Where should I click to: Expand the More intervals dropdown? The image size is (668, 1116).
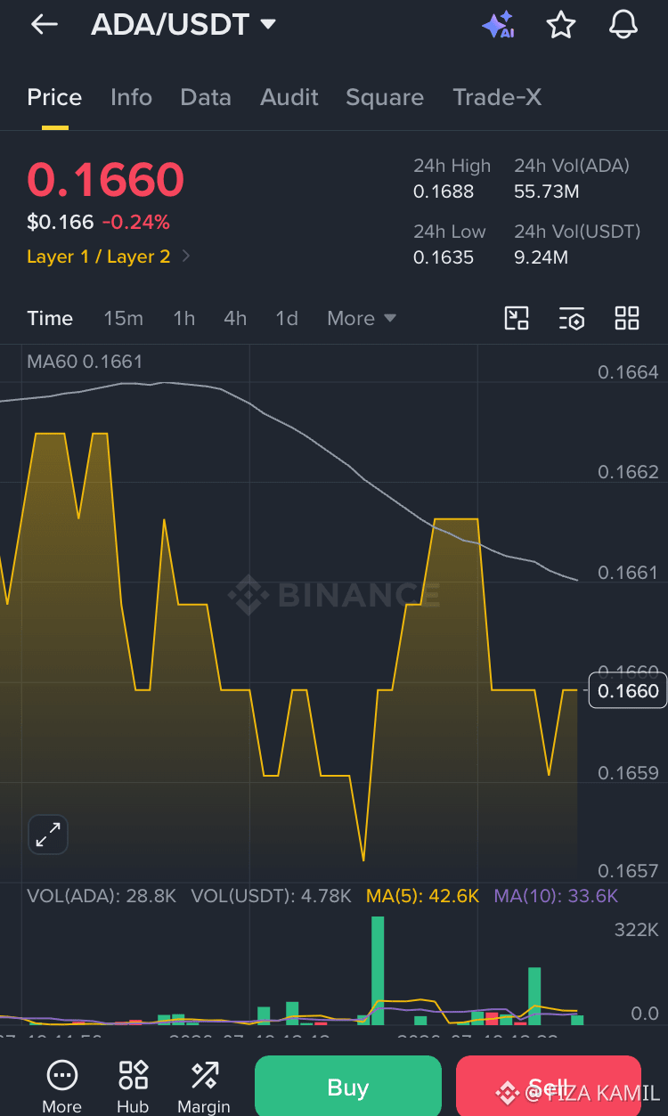pos(361,318)
